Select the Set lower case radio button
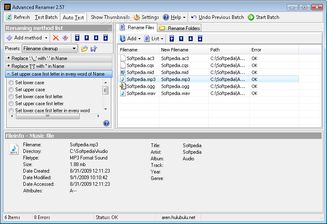This screenshot has height=224, width=327. 11,83
